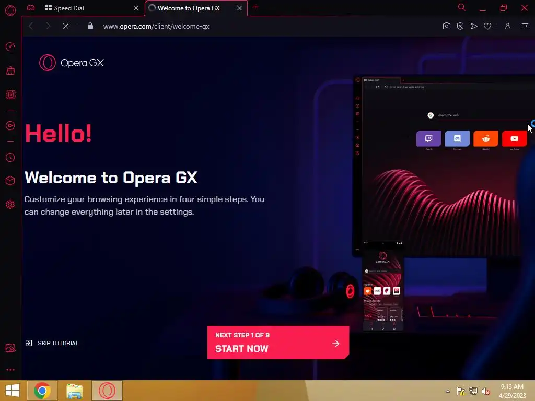Open the wallpapers picture icon in sidebar
This screenshot has height=401, width=535.
tap(10, 347)
